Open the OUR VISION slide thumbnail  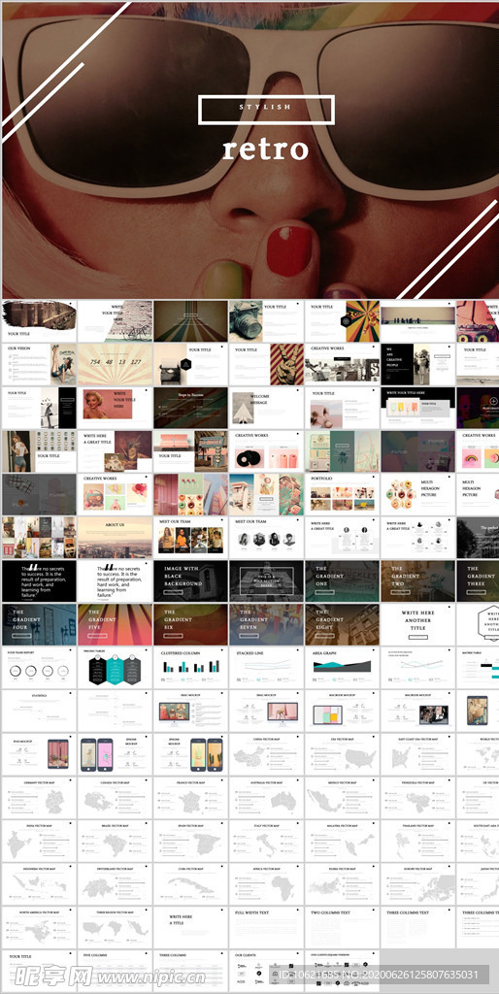click(x=39, y=365)
